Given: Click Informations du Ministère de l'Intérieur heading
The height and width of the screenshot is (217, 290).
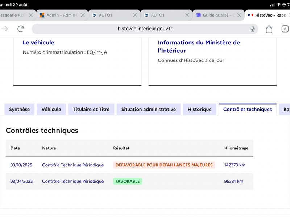Looking at the screenshot, I should 199,47.
